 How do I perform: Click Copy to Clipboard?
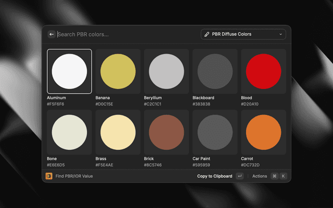coord(214,176)
